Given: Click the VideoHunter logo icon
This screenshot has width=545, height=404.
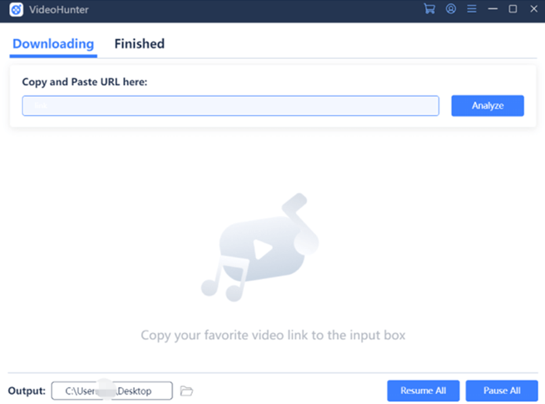Looking at the screenshot, I should pyautogui.click(x=16, y=9).
